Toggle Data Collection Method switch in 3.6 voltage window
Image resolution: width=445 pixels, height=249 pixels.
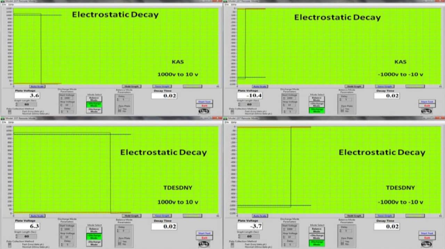10,112
